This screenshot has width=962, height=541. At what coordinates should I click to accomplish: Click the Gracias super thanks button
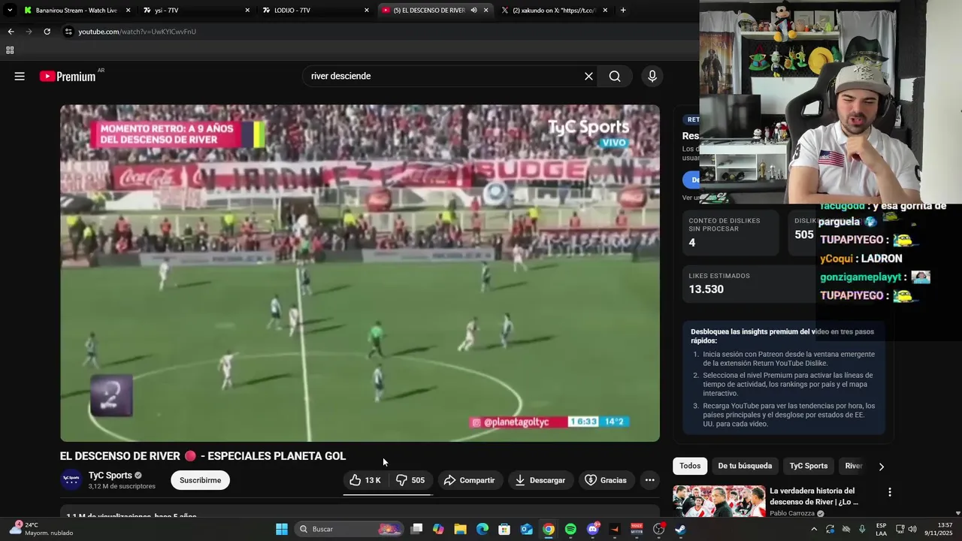pyautogui.click(x=606, y=480)
